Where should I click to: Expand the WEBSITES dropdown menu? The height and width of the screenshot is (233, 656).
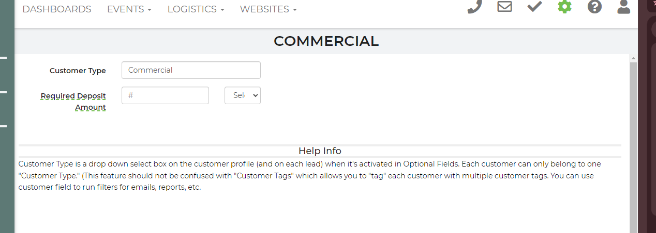click(x=269, y=9)
